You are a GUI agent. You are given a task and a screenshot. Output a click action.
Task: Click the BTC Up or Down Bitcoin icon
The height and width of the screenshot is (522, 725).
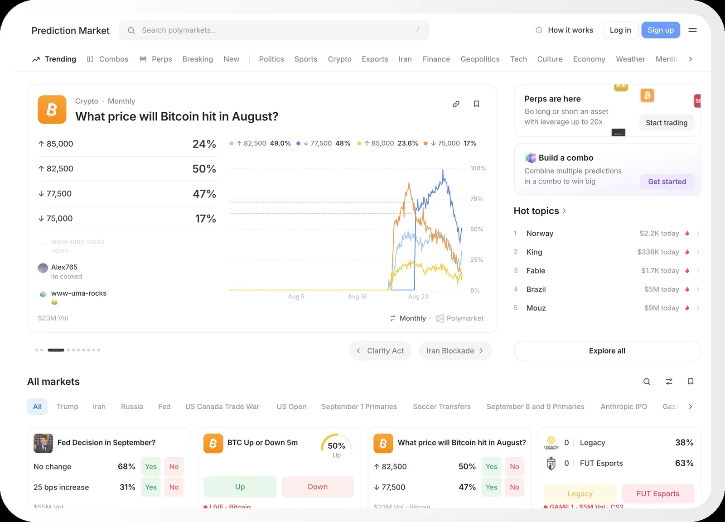(x=213, y=443)
